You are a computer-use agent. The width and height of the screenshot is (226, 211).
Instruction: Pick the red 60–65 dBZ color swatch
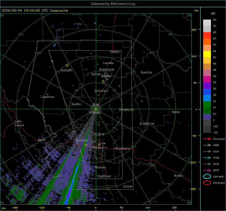pyautogui.click(x=207, y=35)
